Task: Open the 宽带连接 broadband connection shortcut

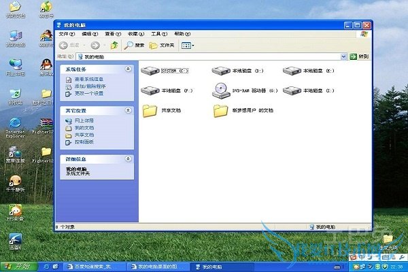Action: click(x=15, y=154)
